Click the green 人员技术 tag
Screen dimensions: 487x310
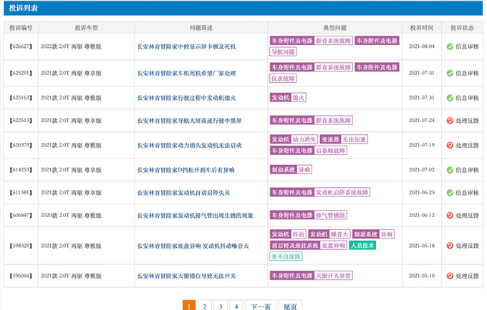362,245
